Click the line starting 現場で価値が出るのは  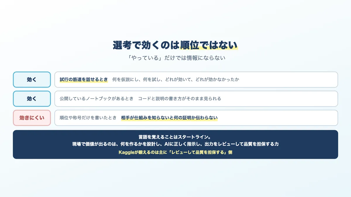175,144
